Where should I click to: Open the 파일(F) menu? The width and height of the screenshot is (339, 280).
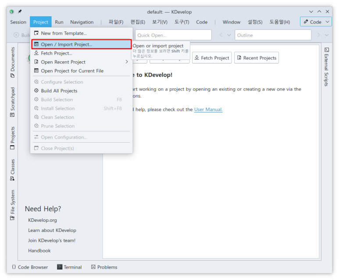click(116, 22)
